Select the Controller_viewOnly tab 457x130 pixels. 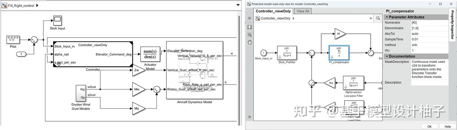273,11
